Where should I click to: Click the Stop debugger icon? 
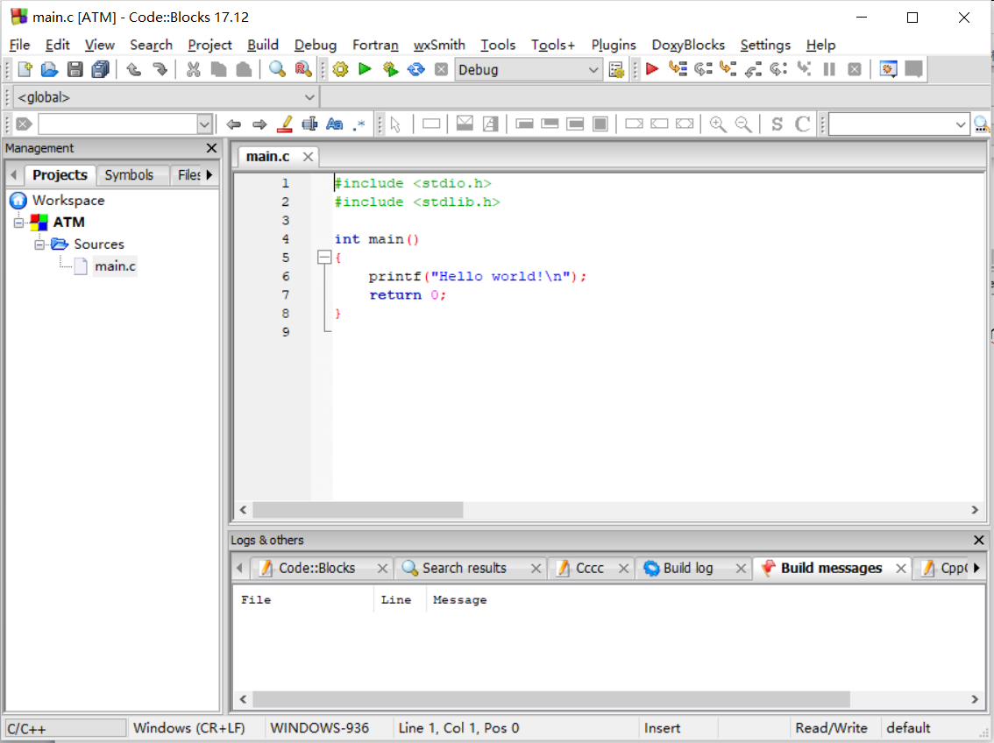coord(855,70)
